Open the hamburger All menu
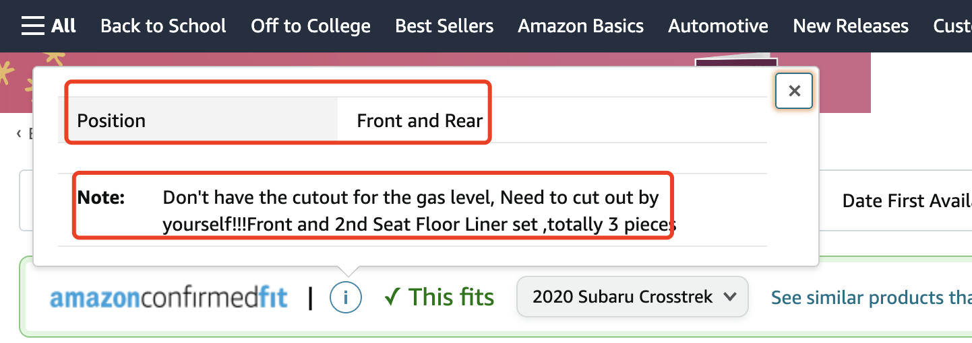The image size is (972, 343). tap(49, 26)
